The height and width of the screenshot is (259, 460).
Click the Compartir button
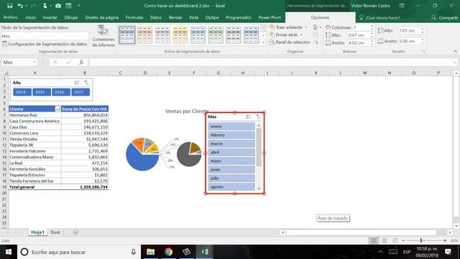(444, 17)
